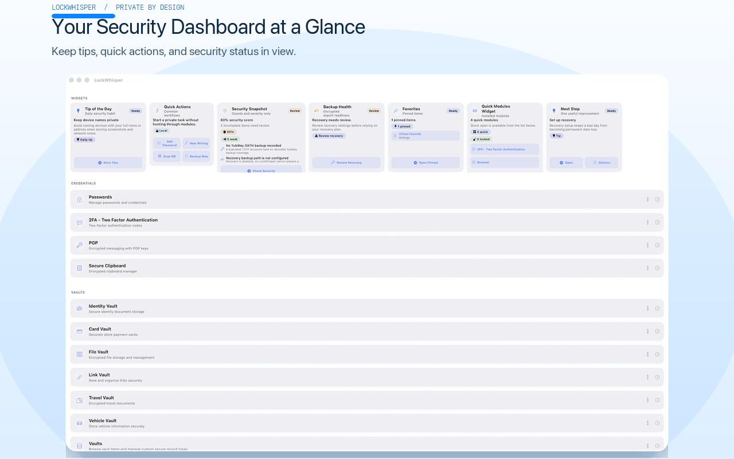
Task: Click the PGP row's circled arrow
Action: 657,245
